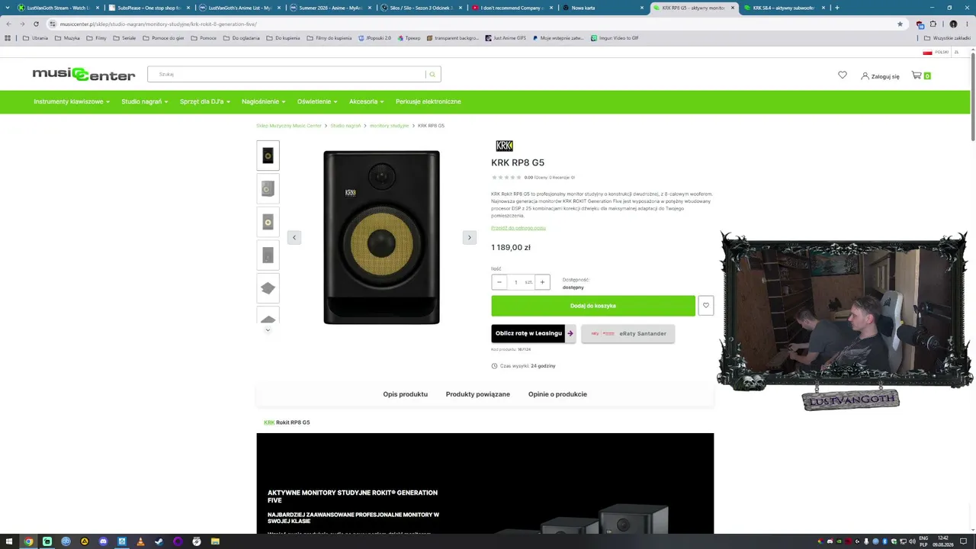Image resolution: width=976 pixels, height=549 pixels.
Task: Click the browser back arrow
Action: coord(8,24)
